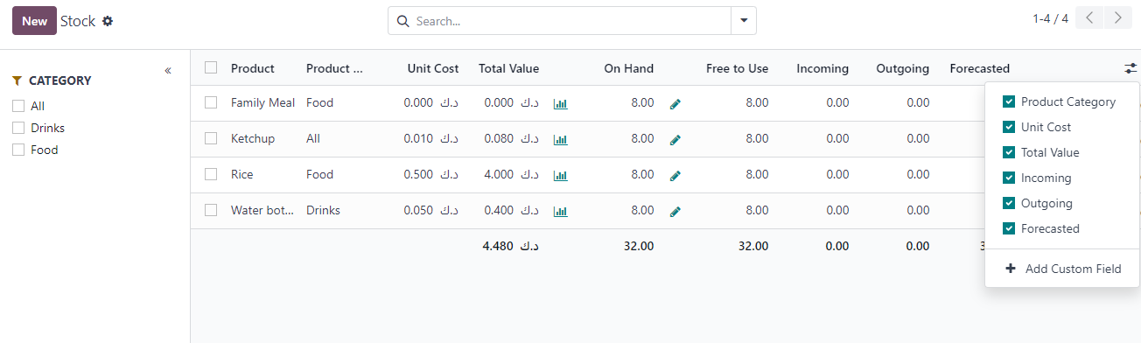This screenshot has width=1141, height=343.
Task: Click the optional columns adjust icon
Action: point(1130,68)
